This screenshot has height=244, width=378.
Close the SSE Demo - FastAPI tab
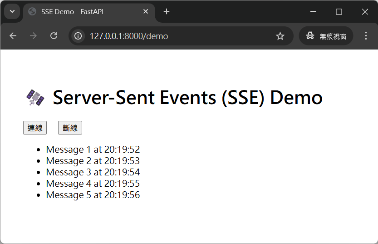click(146, 12)
